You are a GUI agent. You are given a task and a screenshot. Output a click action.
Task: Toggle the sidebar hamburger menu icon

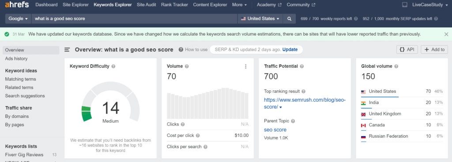[x=67, y=50]
